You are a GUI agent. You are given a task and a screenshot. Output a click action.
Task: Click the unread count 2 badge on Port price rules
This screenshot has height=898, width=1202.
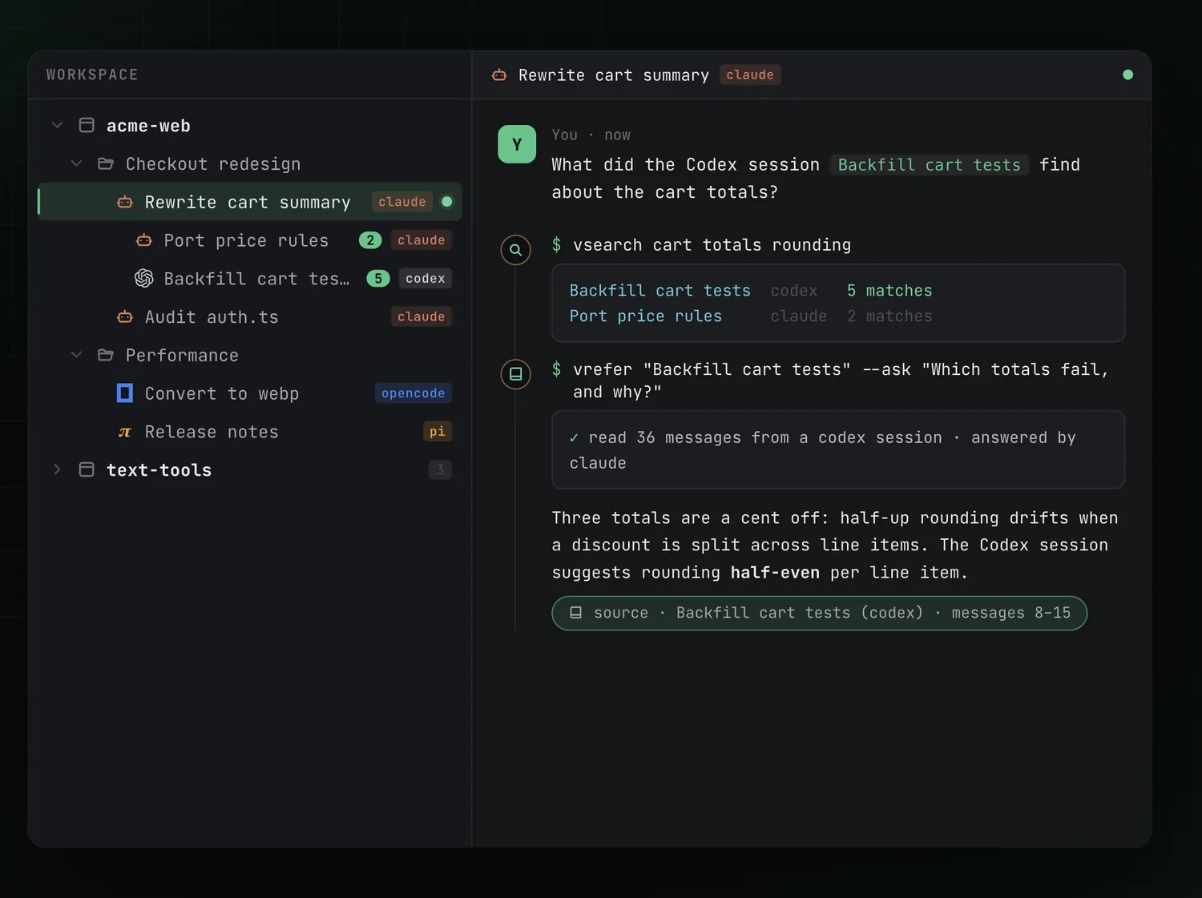[370, 240]
